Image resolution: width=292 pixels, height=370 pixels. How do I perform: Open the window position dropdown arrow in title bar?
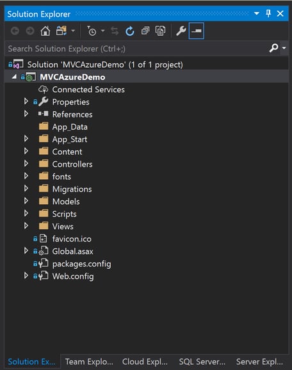click(257, 13)
